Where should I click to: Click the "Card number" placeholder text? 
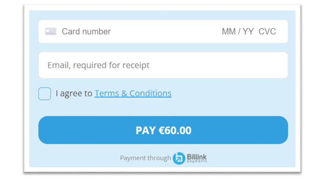coord(86,31)
